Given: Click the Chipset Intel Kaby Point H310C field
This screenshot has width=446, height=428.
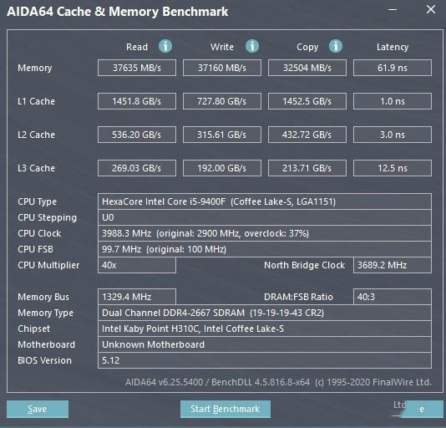Looking at the screenshot, I should tap(265, 329).
